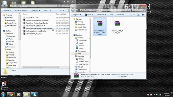Open Downloads favorite in Modyyy sidebar

(x=11, y=20)
